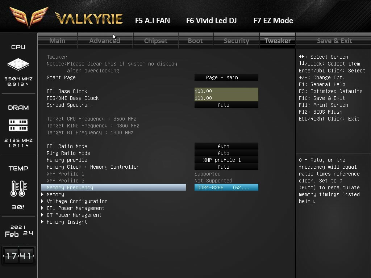
Task: Expand GT Power Management submenu
Action: pos(74,215)
